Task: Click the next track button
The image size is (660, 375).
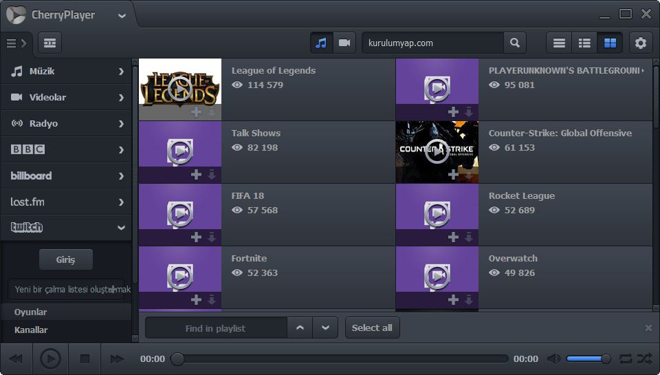Action: pyautogui.click(x=117, y=359)
